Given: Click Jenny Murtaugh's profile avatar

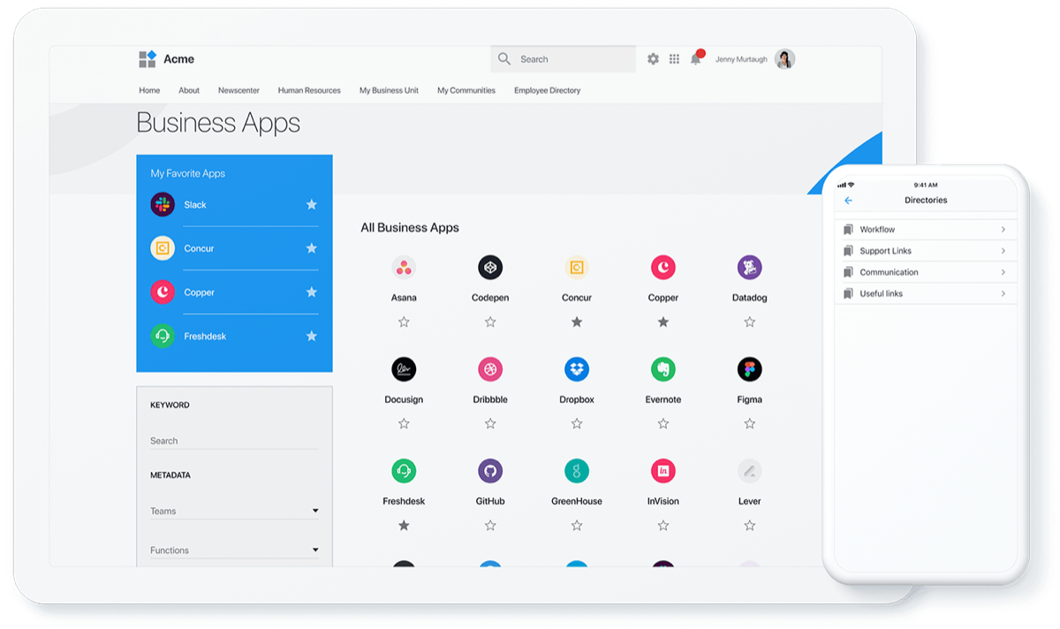Looking at the screenshot, I should click(x=784, y=59).
